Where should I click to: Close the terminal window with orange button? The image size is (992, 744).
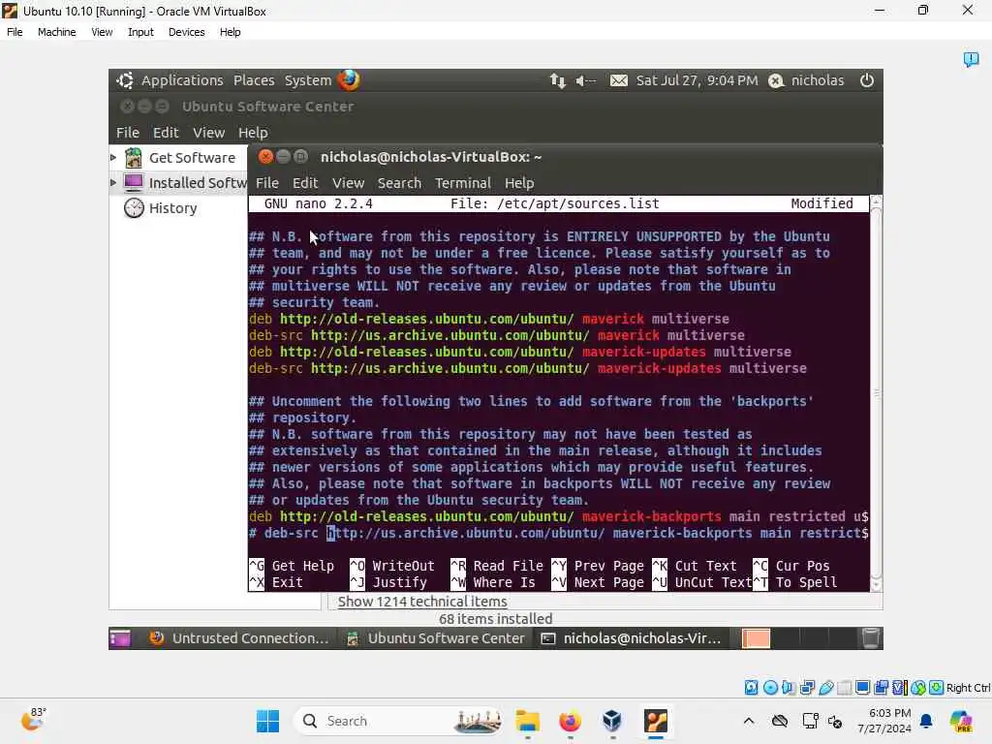tap(265, 157)
